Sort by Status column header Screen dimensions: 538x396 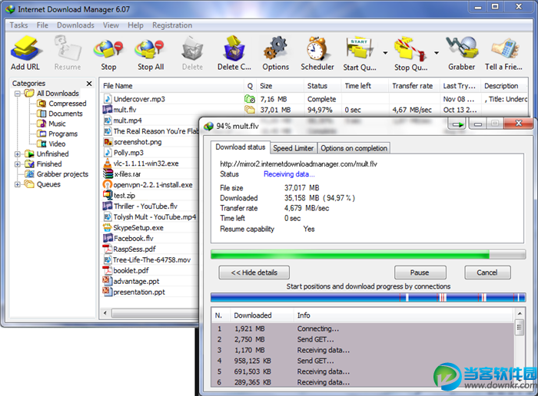[x=322, y=86]
